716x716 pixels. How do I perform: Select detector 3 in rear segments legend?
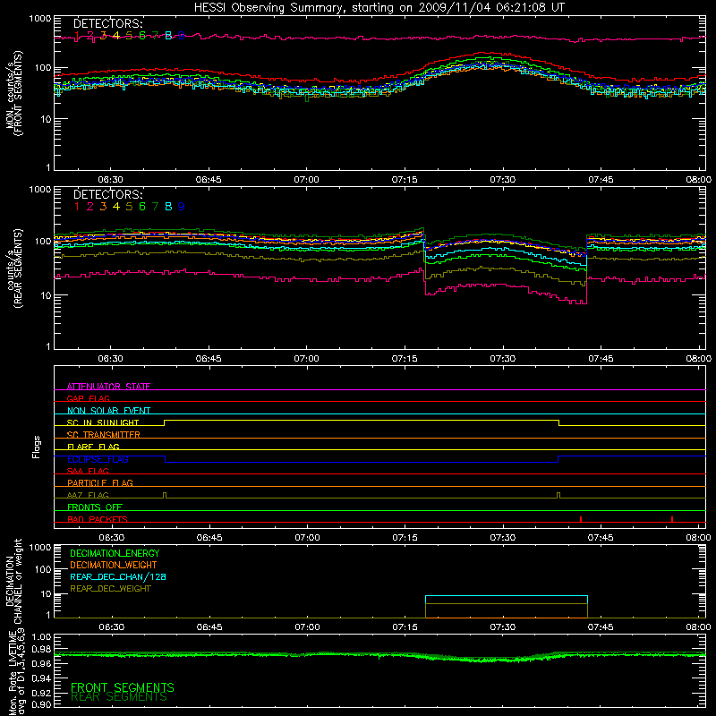[103, 207]
